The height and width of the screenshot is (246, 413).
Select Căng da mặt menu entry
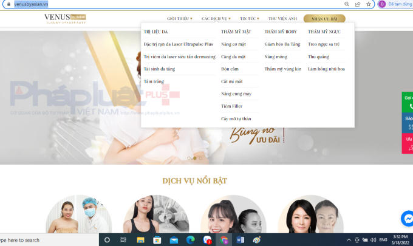233,56
